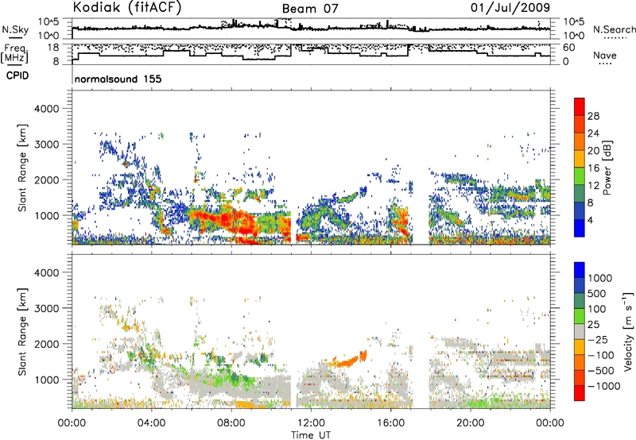Click the '1000' velocity colorbar tick

click(x=600, y=278)
